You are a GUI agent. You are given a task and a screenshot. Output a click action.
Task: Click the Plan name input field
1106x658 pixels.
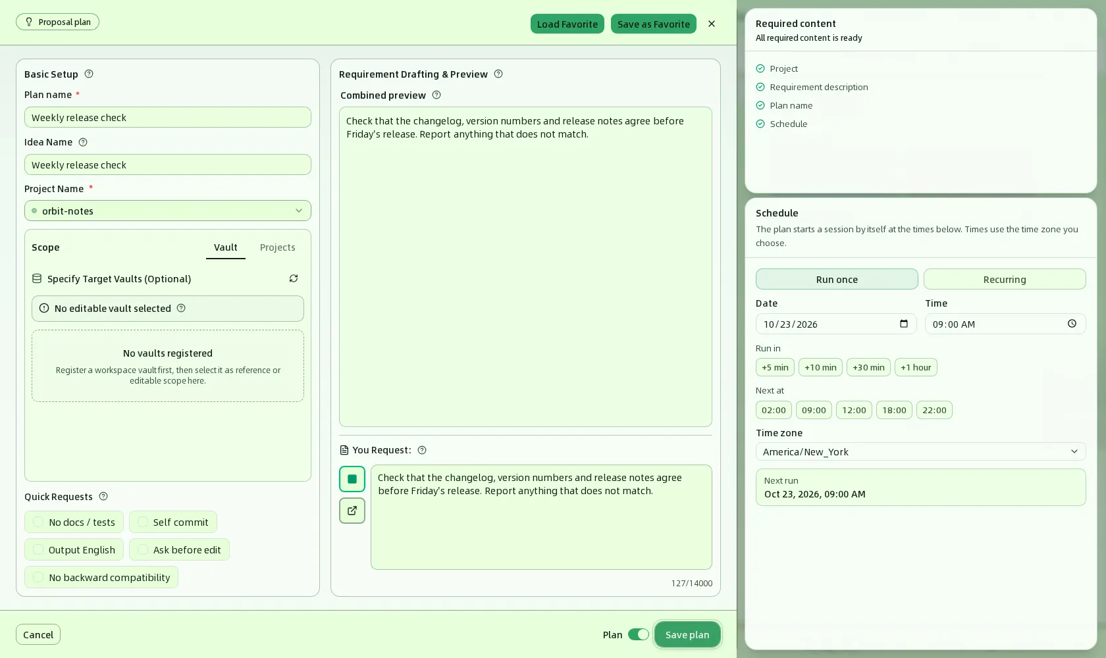(168, 117)
